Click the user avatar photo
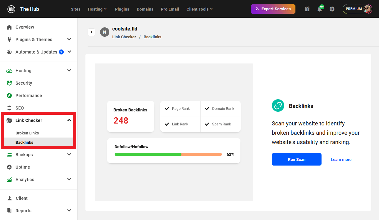The width and height of the screenshot is (379, 220). pyautogui.click(x=367, y=9)
